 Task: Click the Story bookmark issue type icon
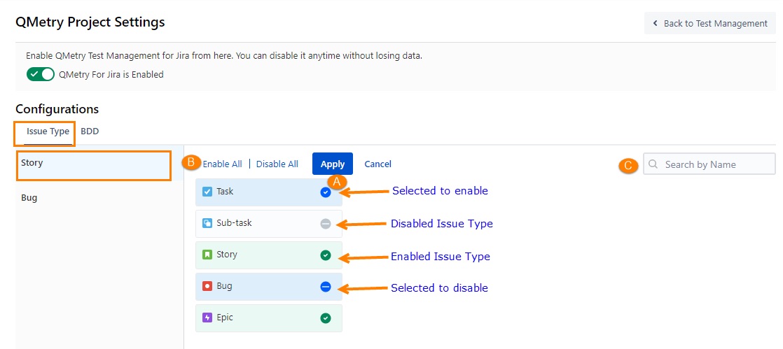click(x=207, y=255)
